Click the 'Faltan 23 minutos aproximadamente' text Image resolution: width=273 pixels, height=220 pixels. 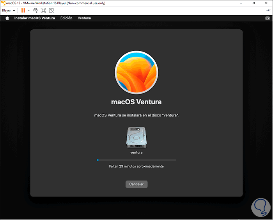pos(136,166)
